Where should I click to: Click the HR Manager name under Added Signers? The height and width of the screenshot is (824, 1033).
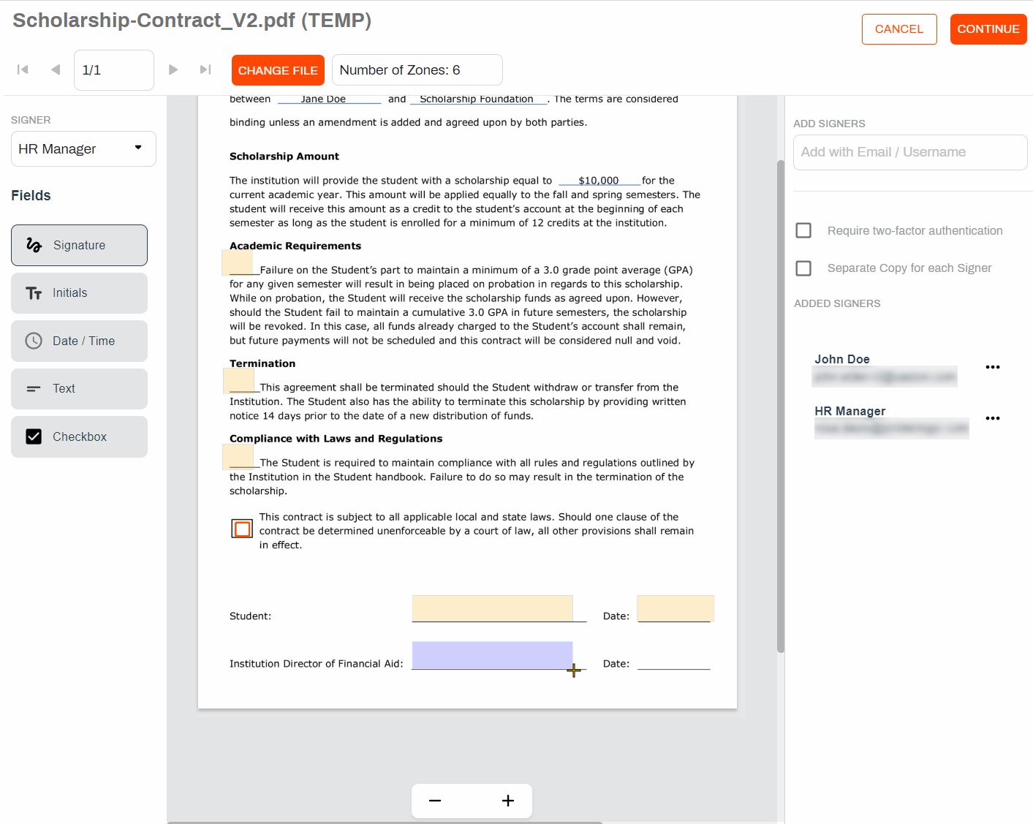coord(850,411)
